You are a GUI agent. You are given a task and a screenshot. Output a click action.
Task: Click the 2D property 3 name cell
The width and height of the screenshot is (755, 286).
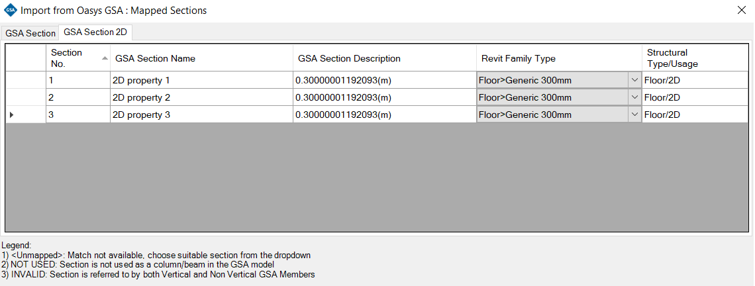[201, 115]
